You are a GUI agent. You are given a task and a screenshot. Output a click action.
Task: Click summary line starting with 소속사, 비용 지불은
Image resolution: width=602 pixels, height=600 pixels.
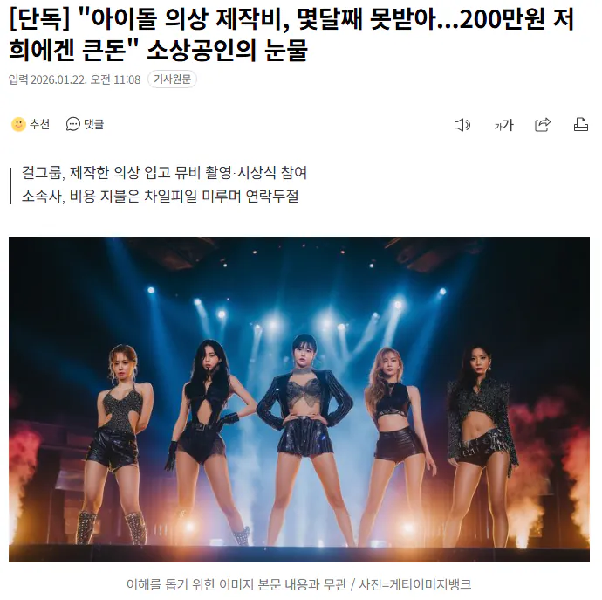[x=161, y=196]
